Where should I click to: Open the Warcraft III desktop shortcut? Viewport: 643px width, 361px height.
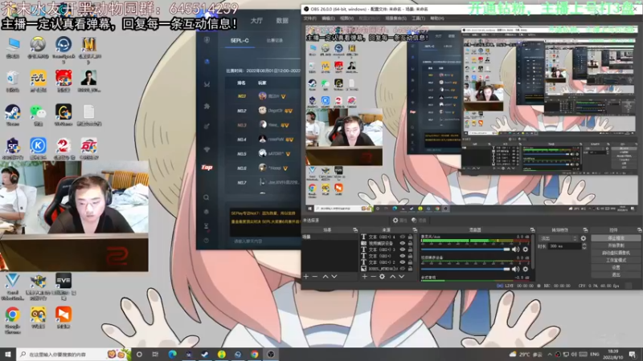pos(89,49)
